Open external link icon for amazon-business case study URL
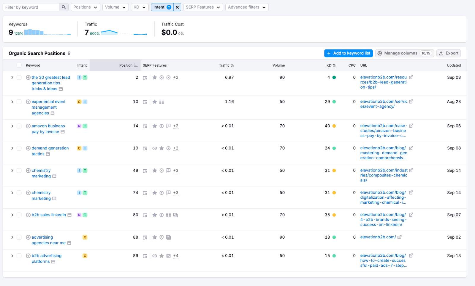Image resolution: width=475 pixels, height=286 pixels. point(411,126)
